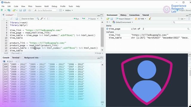Open the Debug menu
Image resolution: width=191 pixels, height=107 pixels.
tap(54, 6)
